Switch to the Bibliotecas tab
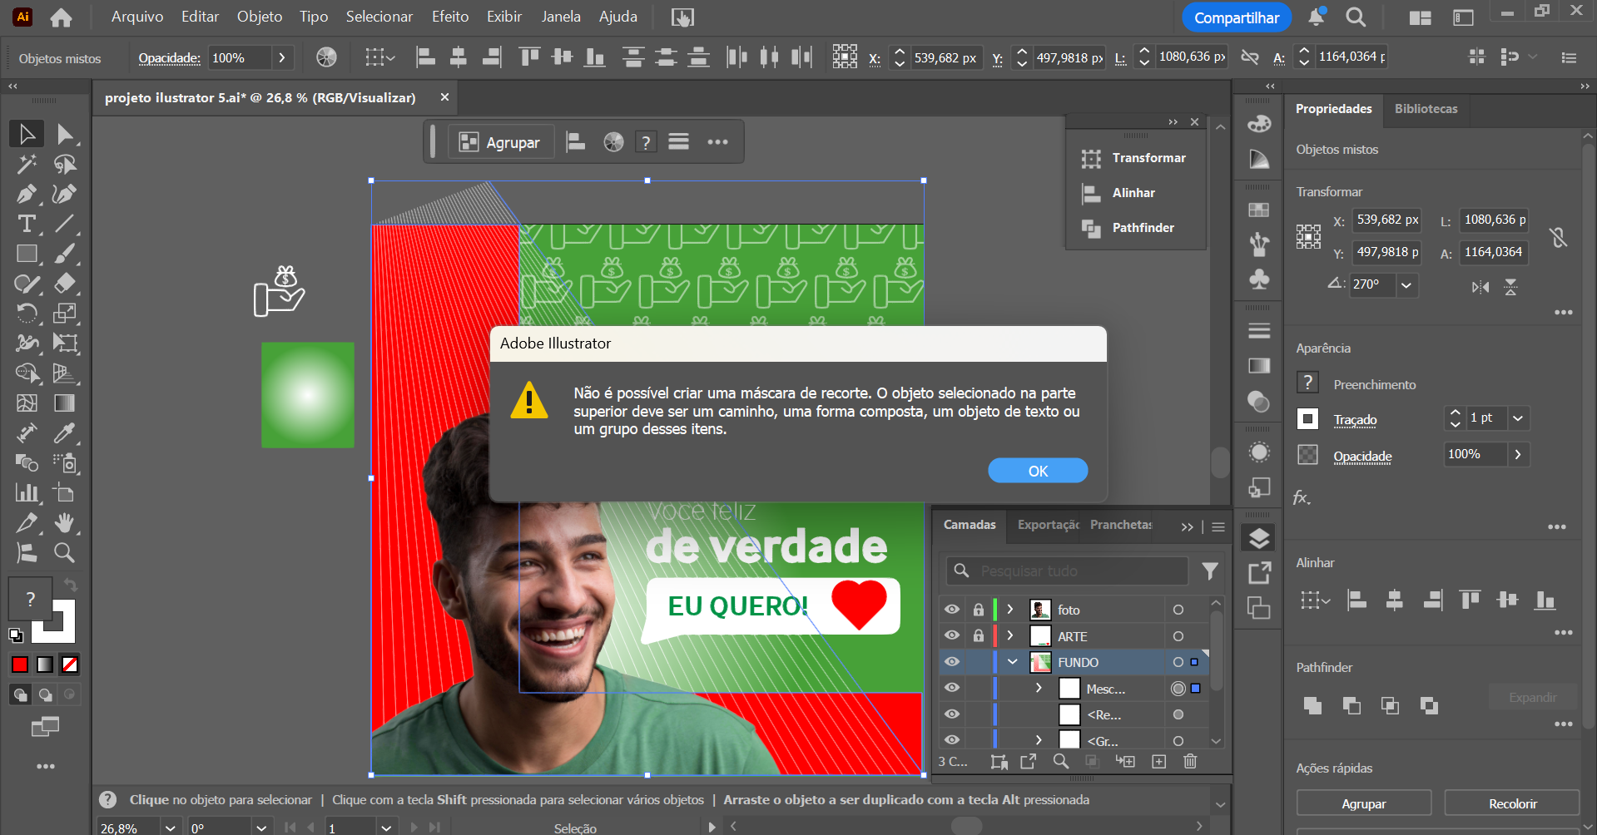Image resolution: width=1597 pixels, height=835 pixels. [1426, 109]
